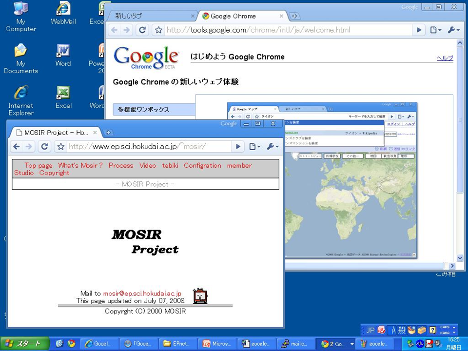Open page menu in Chrome welcome window
The width and height of the screenshot is (468, 351).
435,30
